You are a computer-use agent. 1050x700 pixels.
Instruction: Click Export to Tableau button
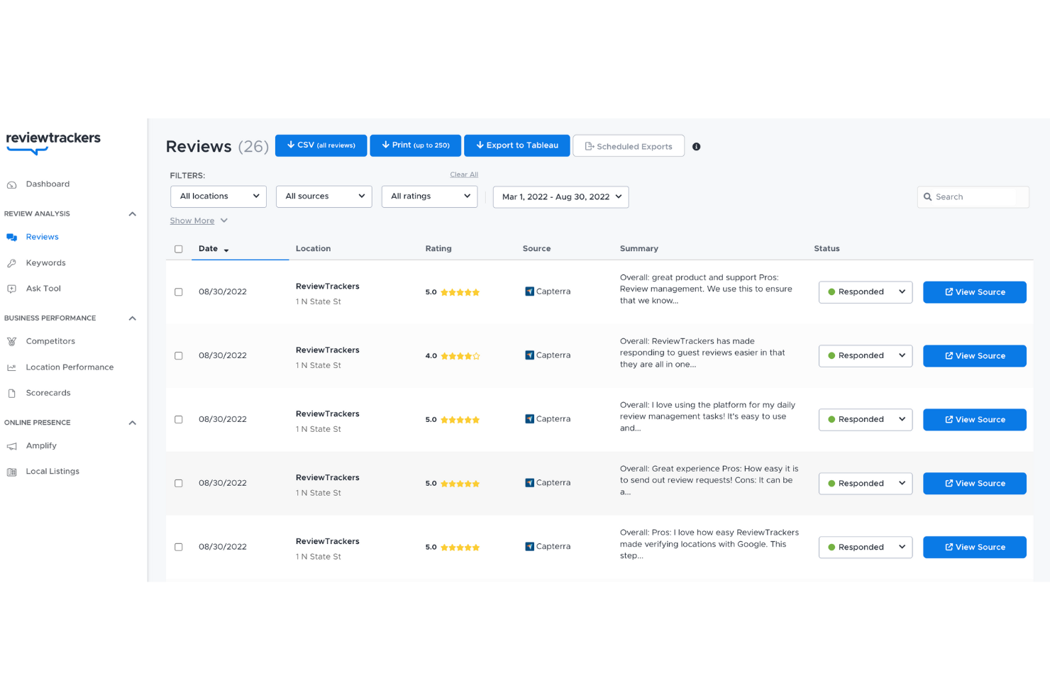tap(517, 145)
